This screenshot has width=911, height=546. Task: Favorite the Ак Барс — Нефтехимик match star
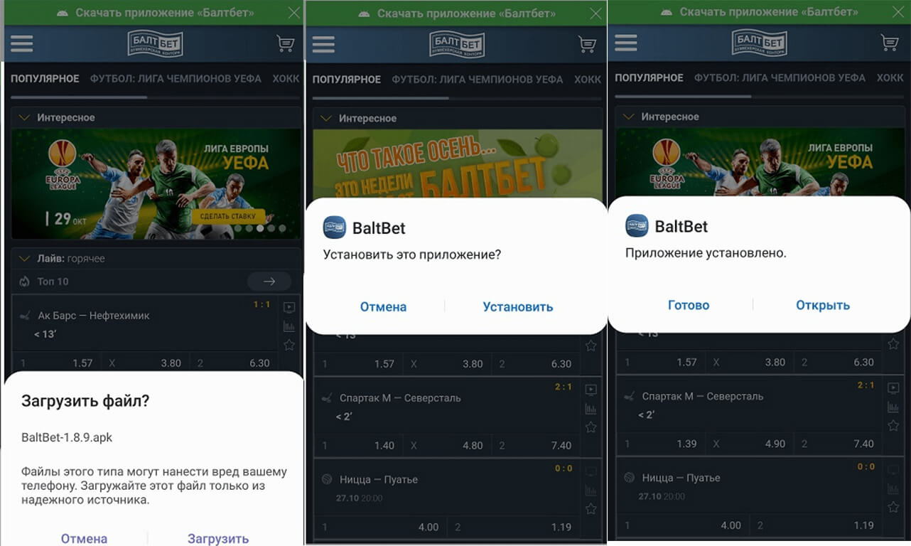click(x=289, y=345)
